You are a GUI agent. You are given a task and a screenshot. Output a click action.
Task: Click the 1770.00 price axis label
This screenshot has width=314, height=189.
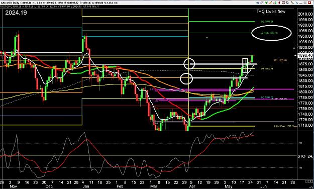click(305, 103)
